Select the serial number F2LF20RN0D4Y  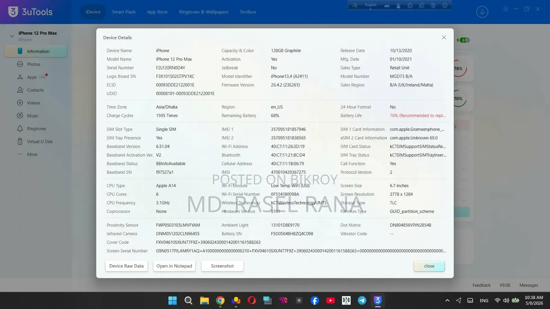(x=170, y=68)
